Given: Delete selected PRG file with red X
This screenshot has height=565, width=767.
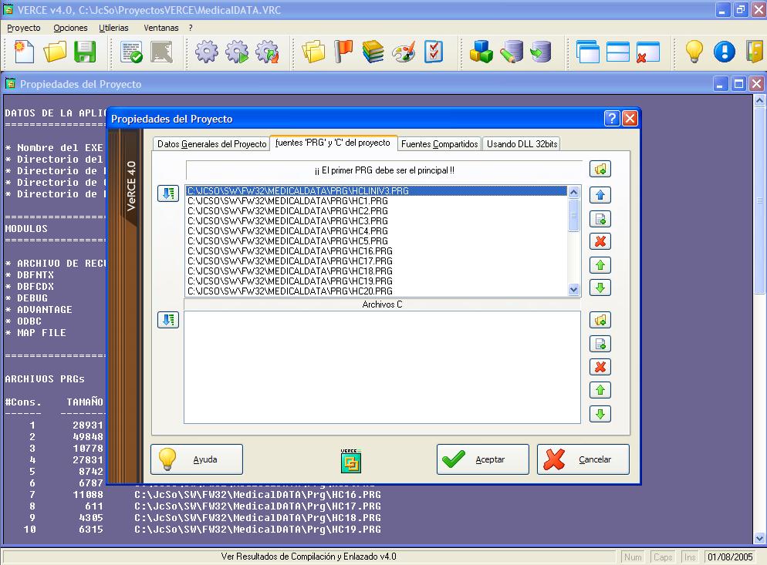Looking at the screenshot, I should pyautogui.click(x=600, y=241).
